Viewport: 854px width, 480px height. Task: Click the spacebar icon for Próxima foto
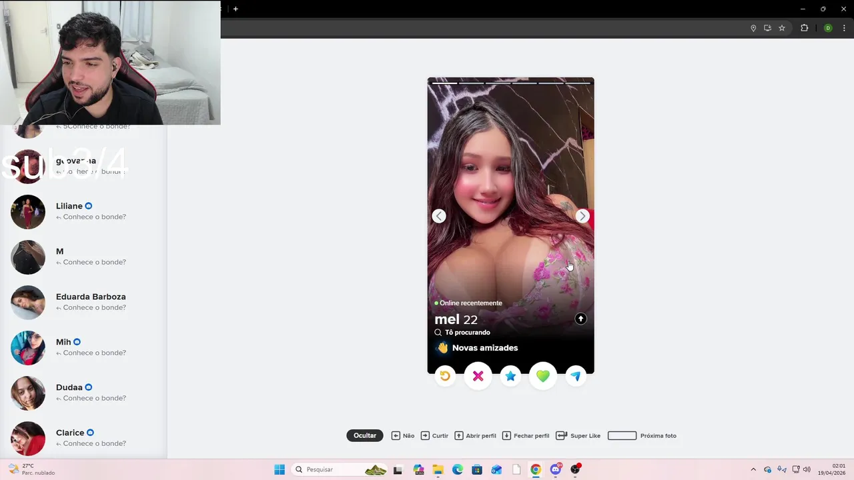[x=622, y=435]
